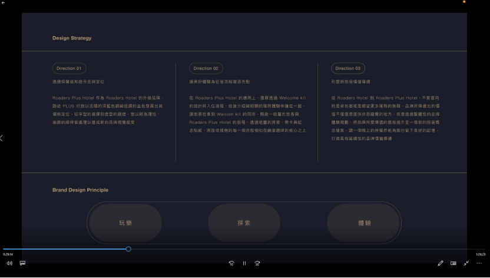Skip forward 30 seconds
The height and width of the screenshot is (278, 490).
click(x=257, y=263)
